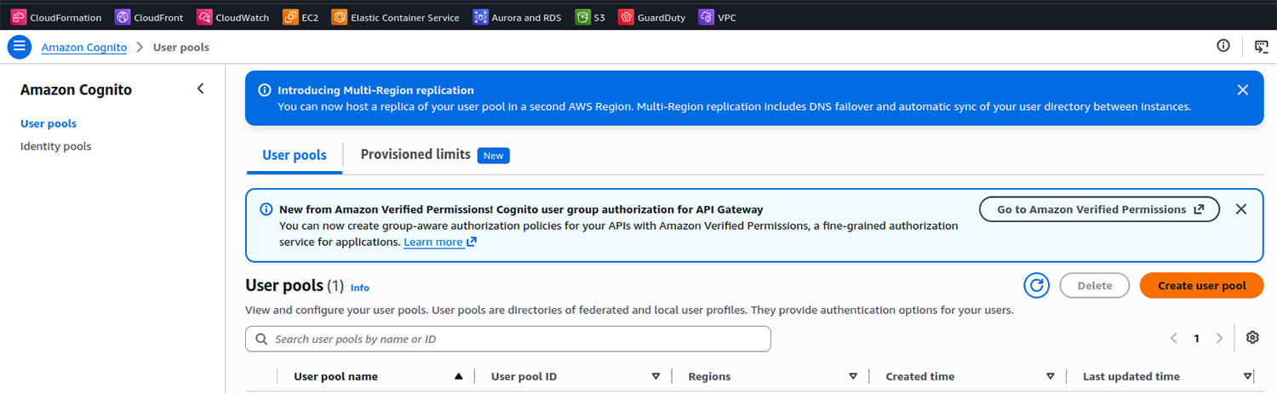Refresh the user pools list
1277x394 pixels.
pyautogui.click(x=1037, y=286)
